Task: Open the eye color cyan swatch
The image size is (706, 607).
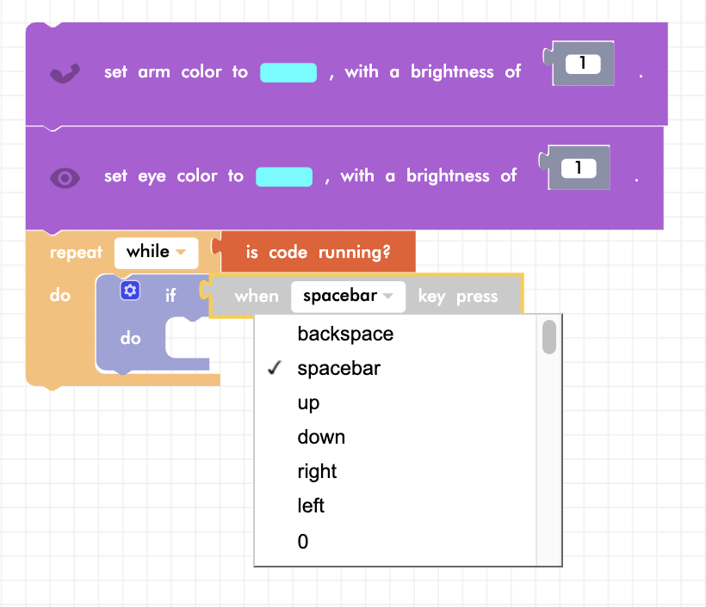Action: (x=284, y=177)
